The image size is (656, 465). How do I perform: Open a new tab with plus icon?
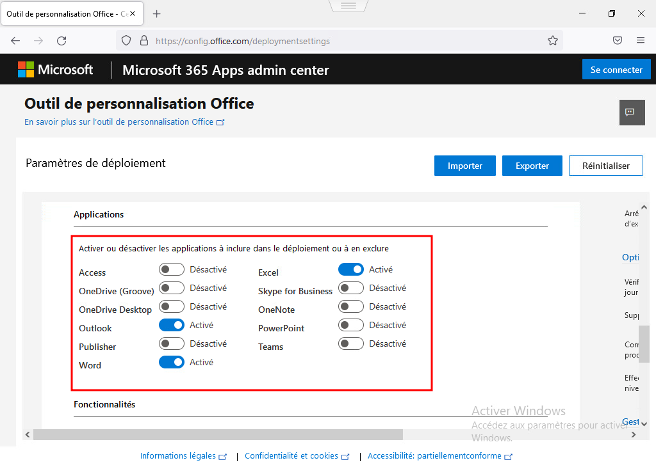(x=157, y=13)
